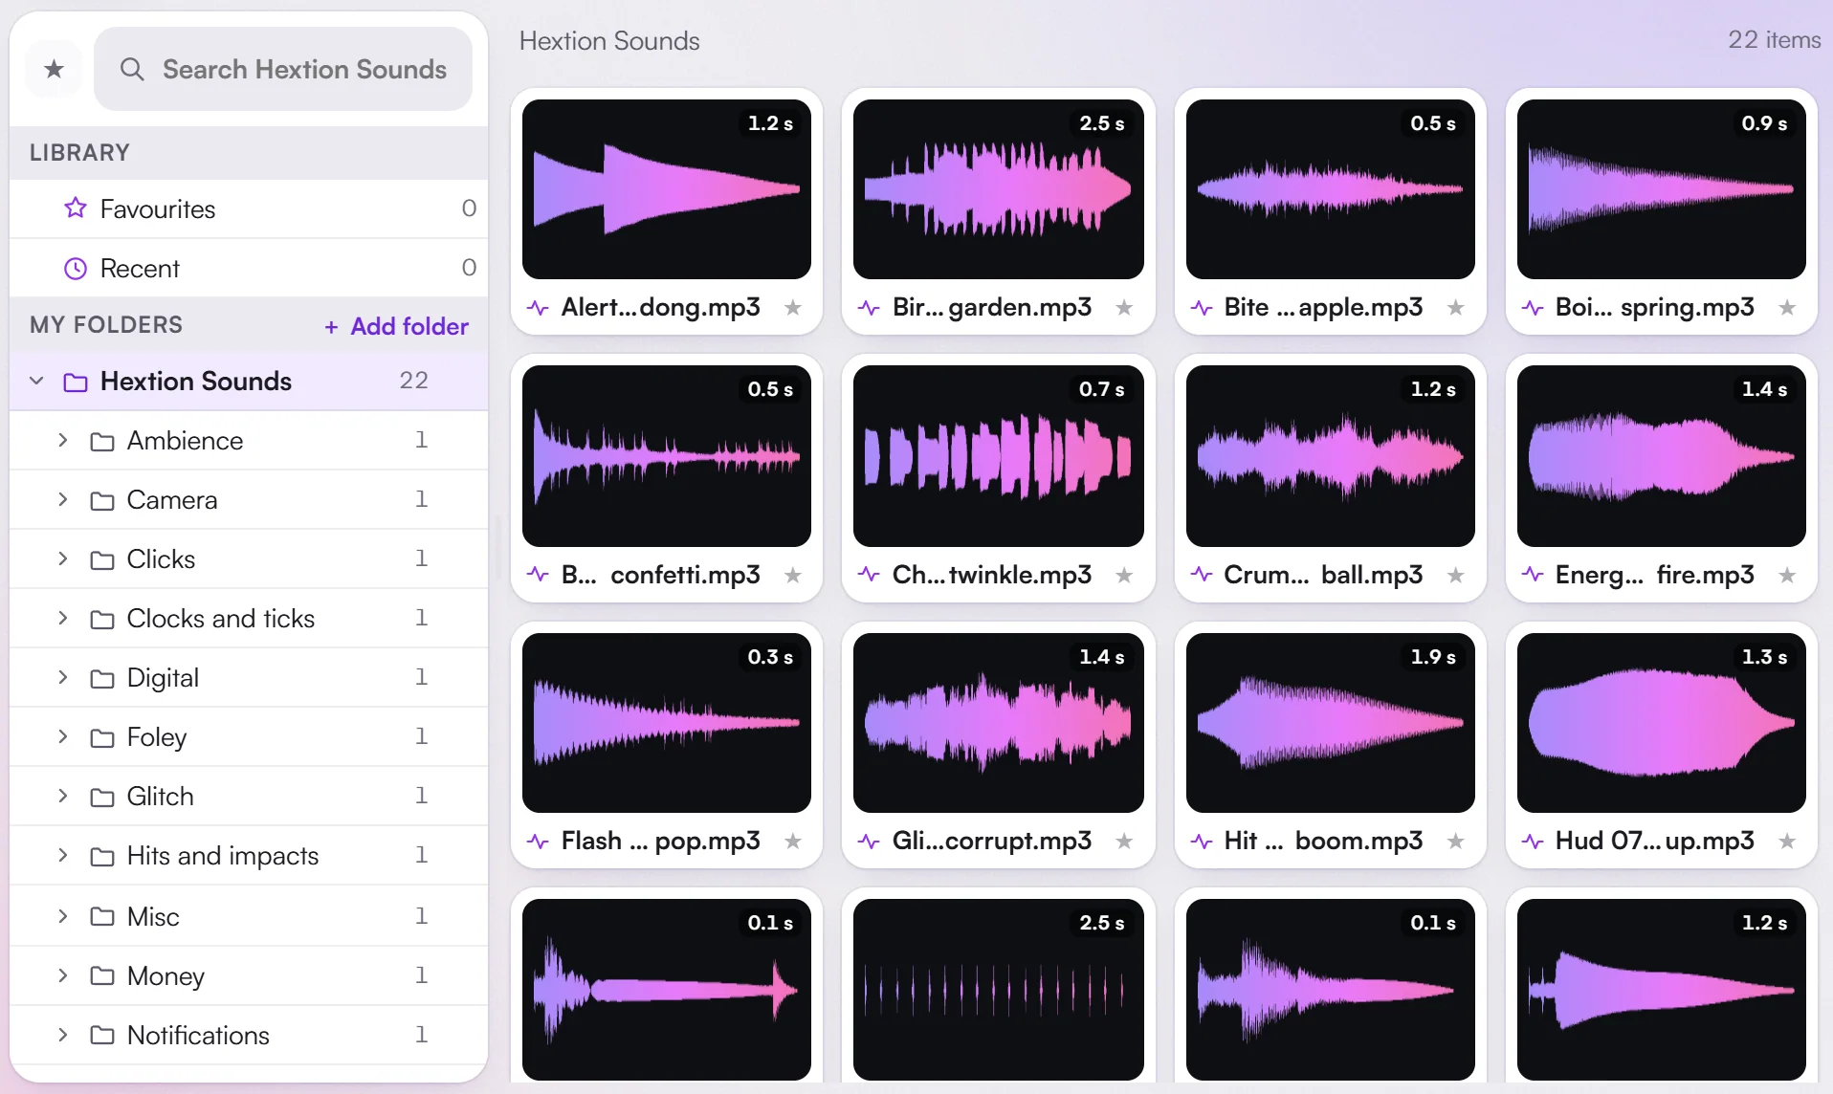
Task: Click the waveform icon beside Hit...boom.mp3
Action: [x=1201, y=842]
